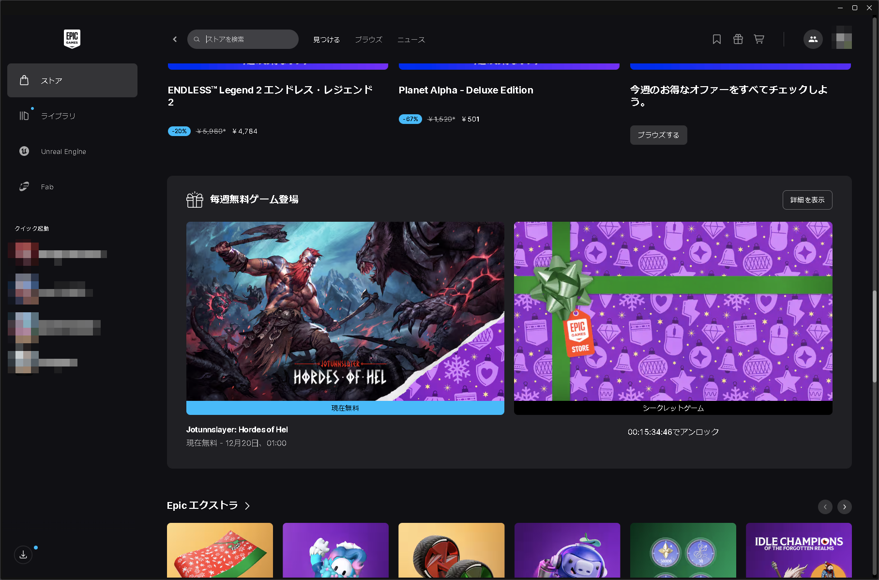Open Planet Alpha - Deluxe Edition title
879x580 pixels.
click(466, 90)
